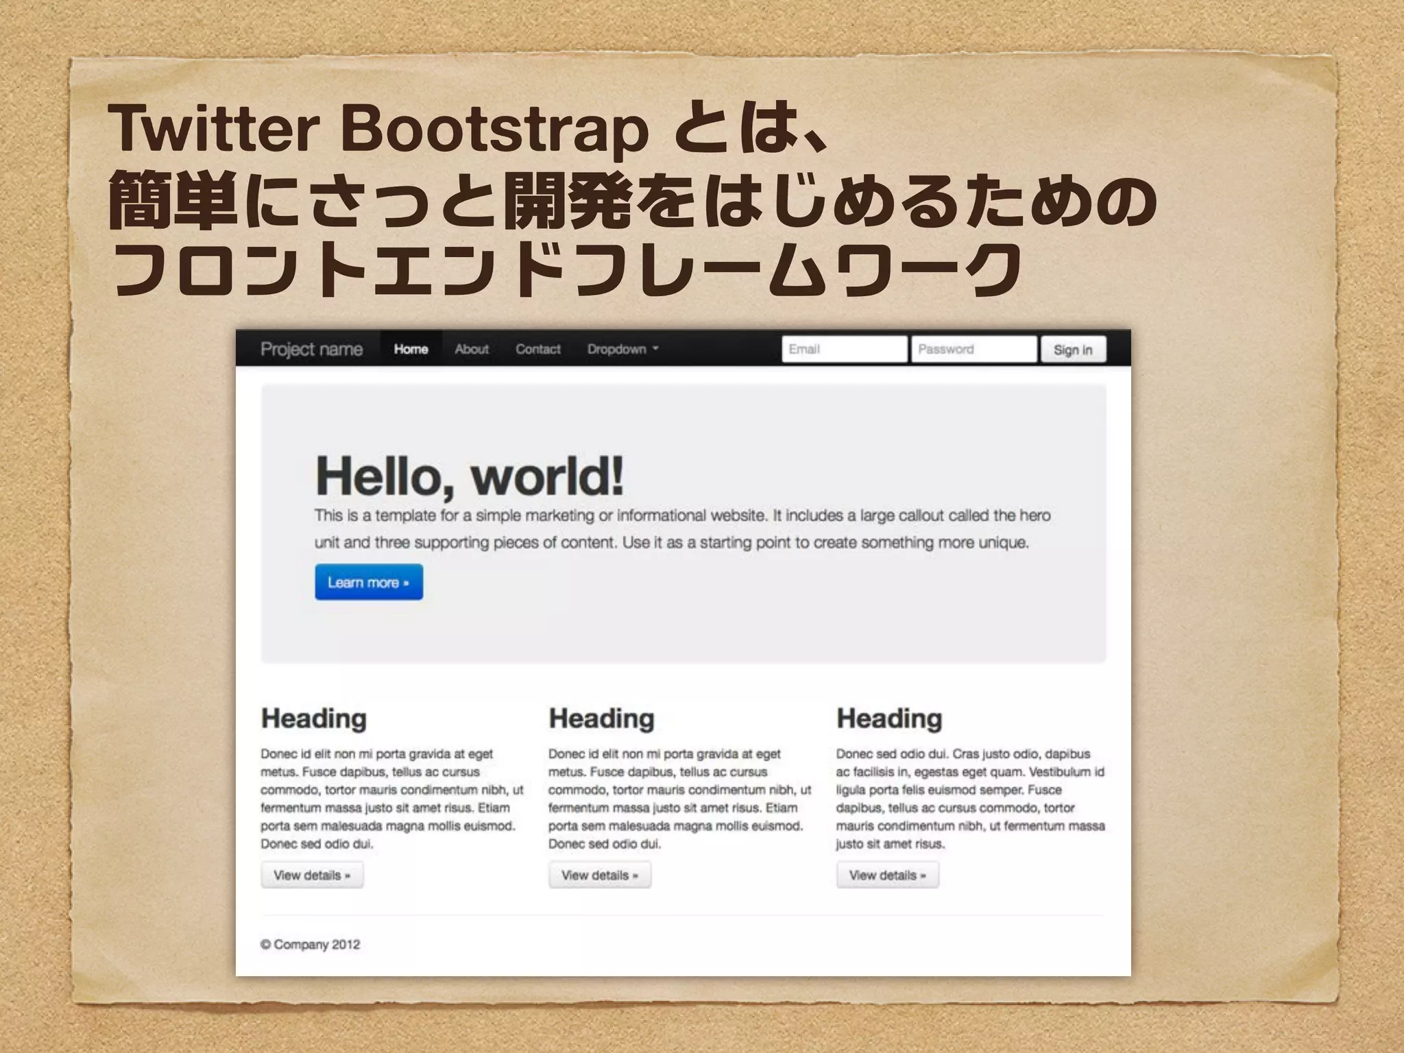Click the third column Heading title
This screenshot has height=1053, width=1404.
pos(890,718)
